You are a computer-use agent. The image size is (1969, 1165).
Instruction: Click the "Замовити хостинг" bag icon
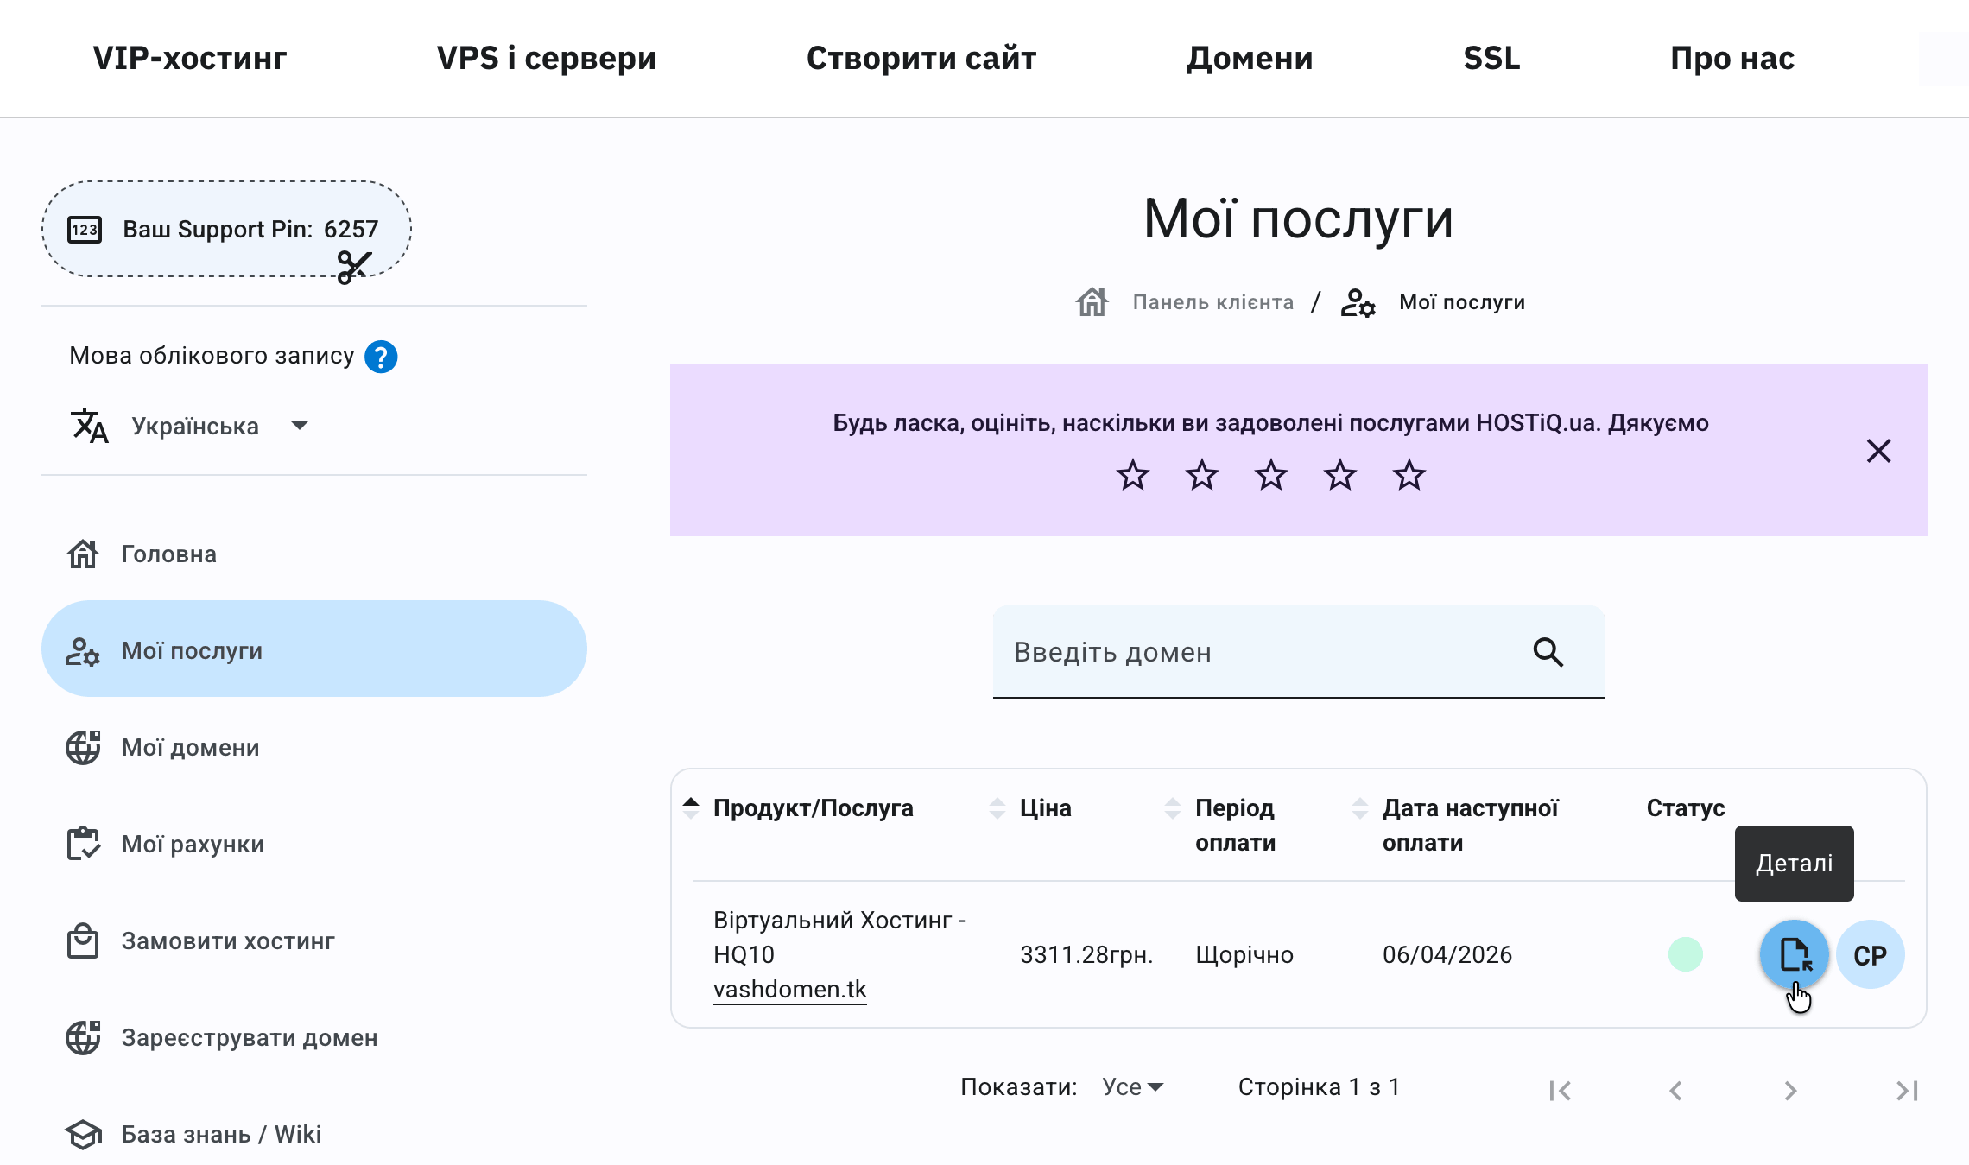(82, 941)
